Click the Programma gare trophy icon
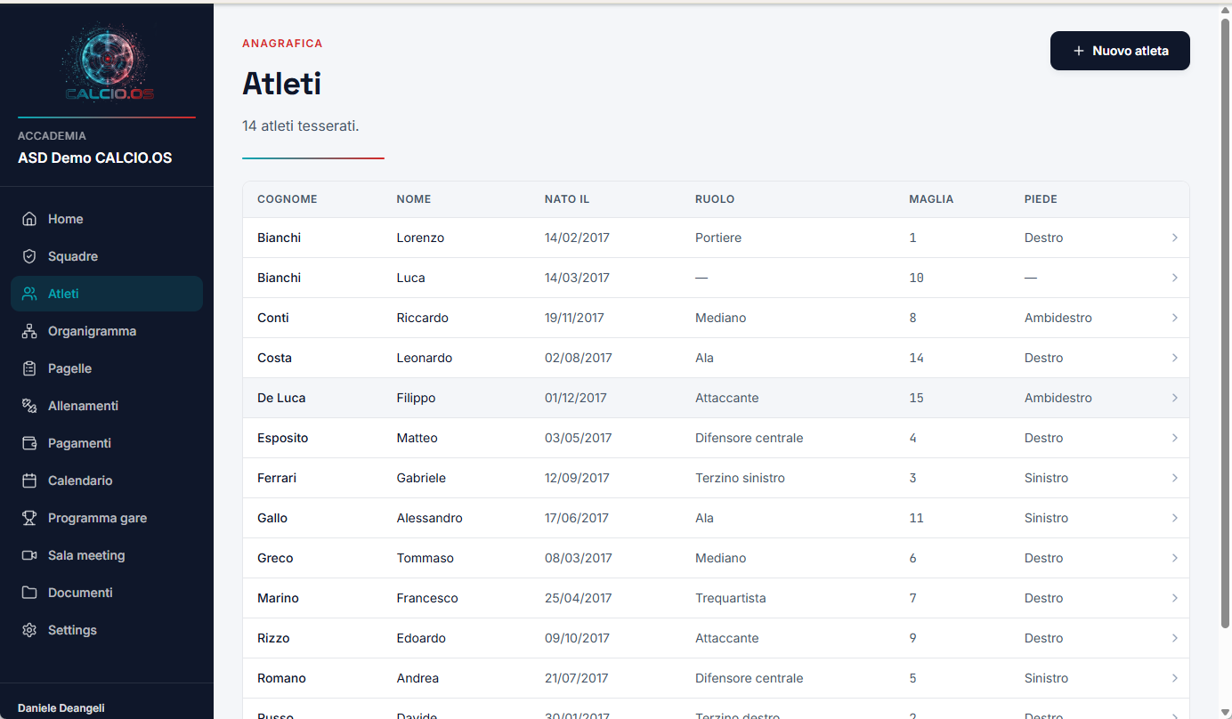This screenshot has height=719, width=1232. [29, 518]
